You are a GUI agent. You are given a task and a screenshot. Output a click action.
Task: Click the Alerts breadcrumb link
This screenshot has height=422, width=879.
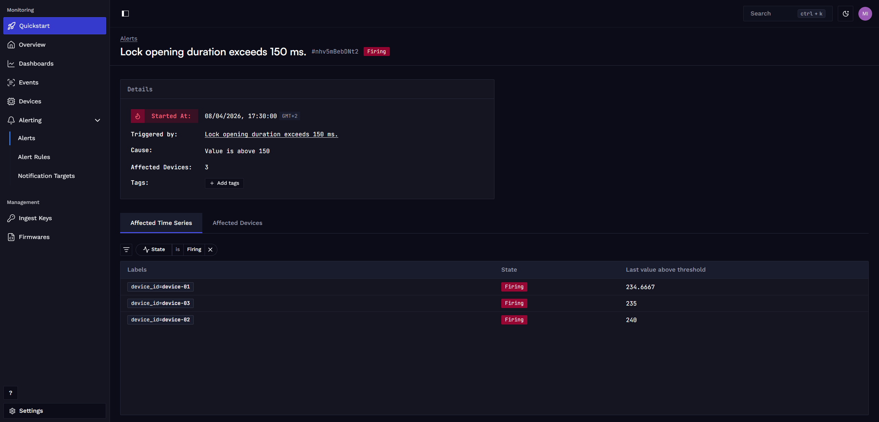point(129,38)
